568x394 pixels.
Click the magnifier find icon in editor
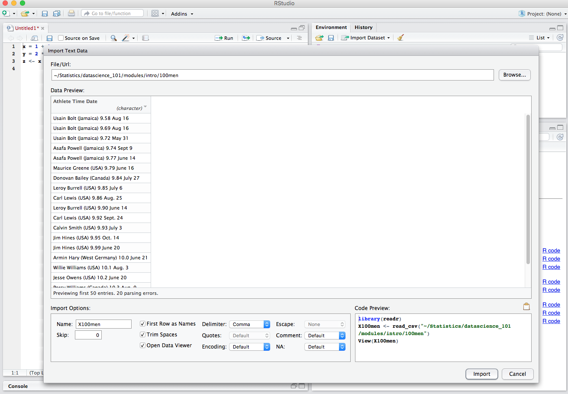(113, 38)
